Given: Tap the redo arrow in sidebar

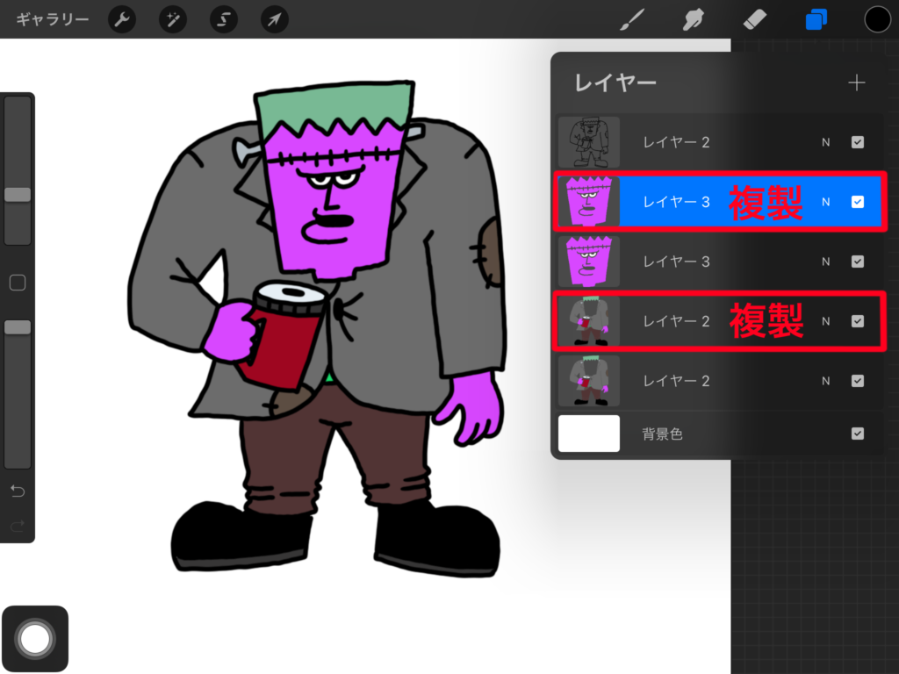Looking at the screenshot, I should (x=18, y=525).
